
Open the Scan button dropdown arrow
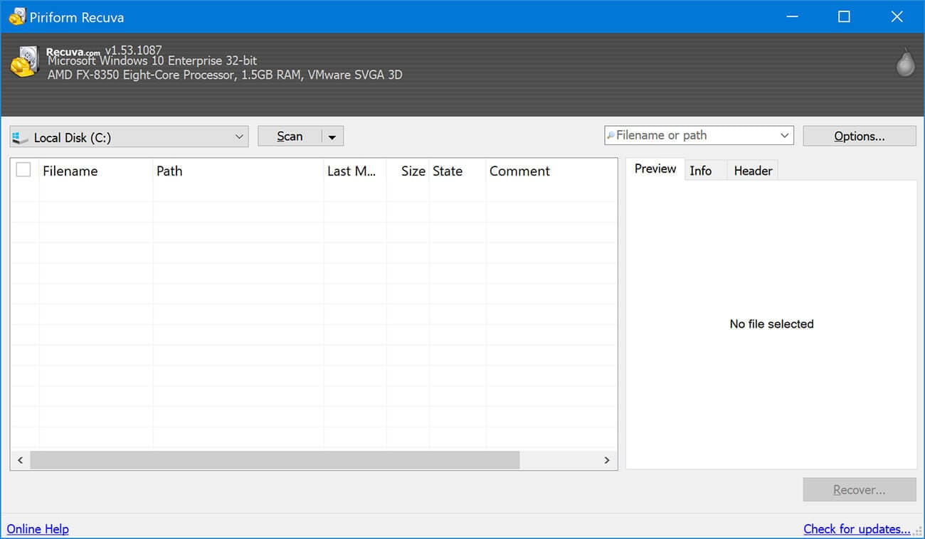pos(332,137)
